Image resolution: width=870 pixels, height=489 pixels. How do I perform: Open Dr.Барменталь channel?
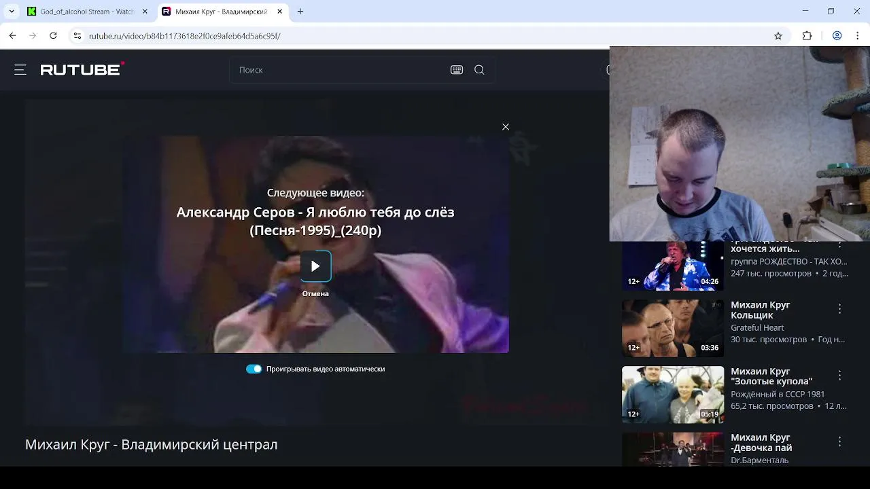click(760, 460)
